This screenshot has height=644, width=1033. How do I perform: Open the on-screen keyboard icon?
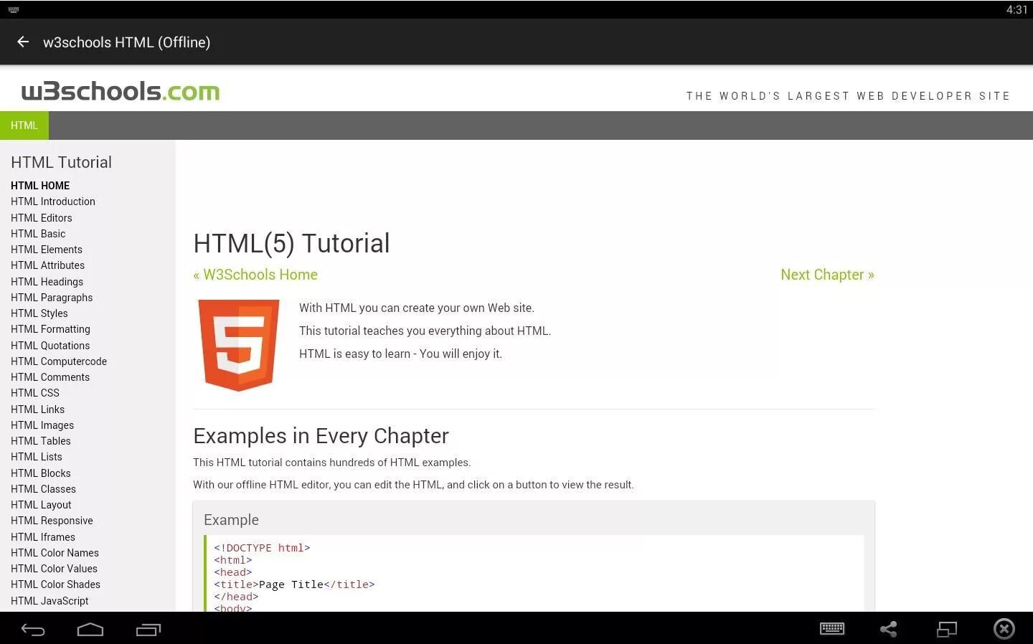[832, 629]
